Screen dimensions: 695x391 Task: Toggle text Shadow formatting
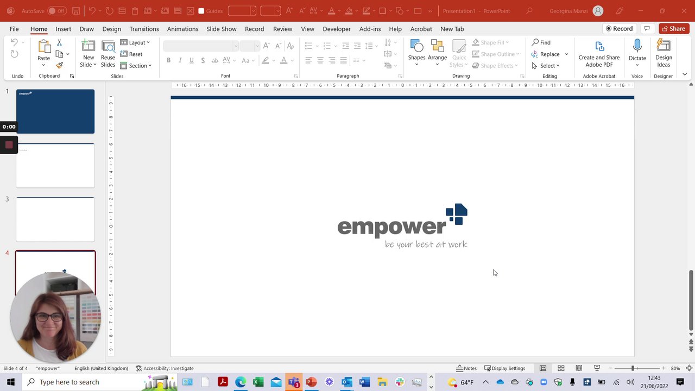pyautogui.click(x=203, y=60)
